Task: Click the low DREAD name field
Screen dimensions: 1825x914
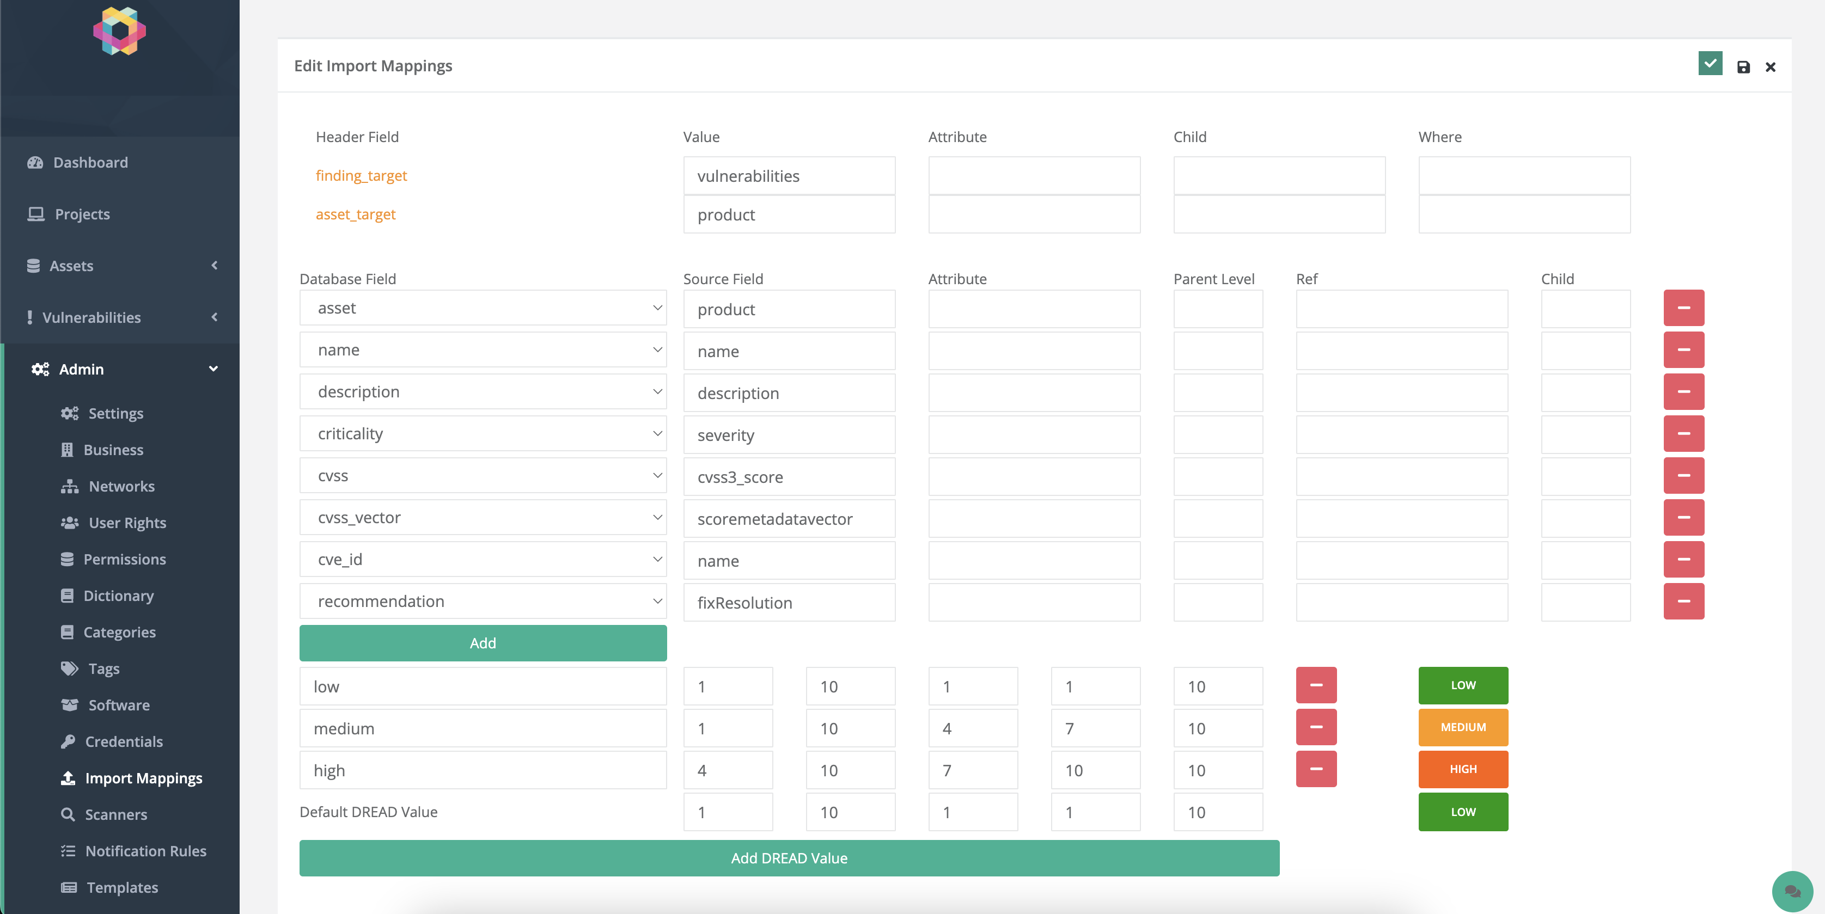Action: (x=483, y=686)
